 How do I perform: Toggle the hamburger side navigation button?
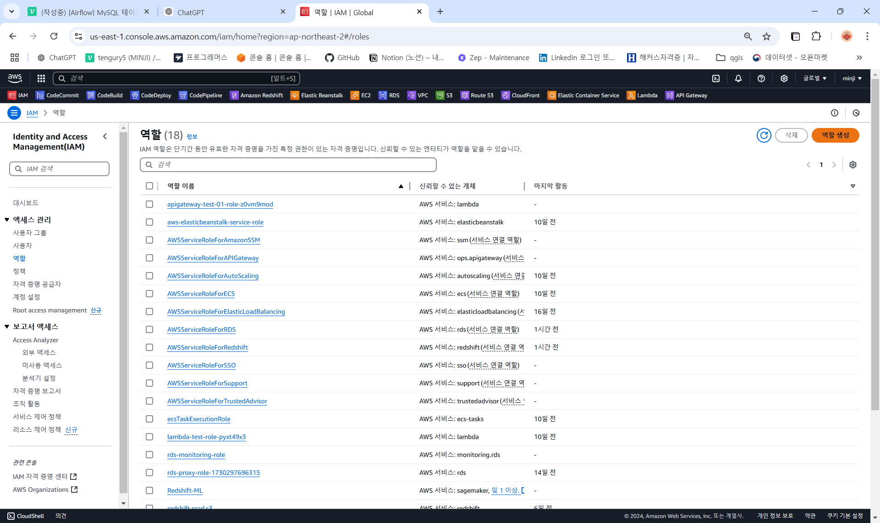[x=14, y=113]
